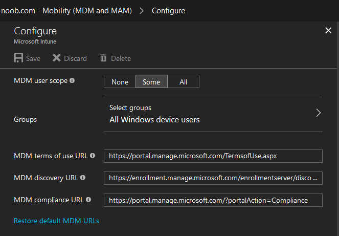Set MDM user scope to None
This screenshot has width=339, height=236.
pyautogui.click(x=120, y=81)
